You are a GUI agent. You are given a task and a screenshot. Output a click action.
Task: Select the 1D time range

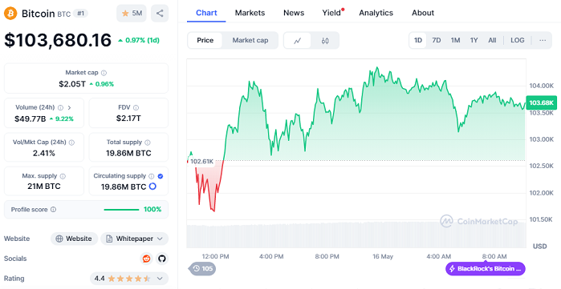pos(418,40)
